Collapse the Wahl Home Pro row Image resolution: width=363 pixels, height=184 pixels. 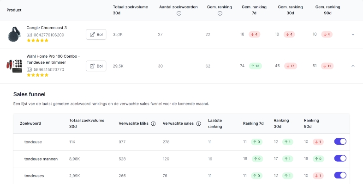353,66
